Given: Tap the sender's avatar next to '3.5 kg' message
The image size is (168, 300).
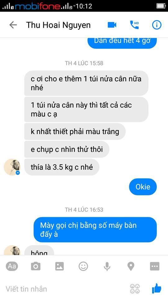Looking at the screenshot, I should click(x=12, y=167).
